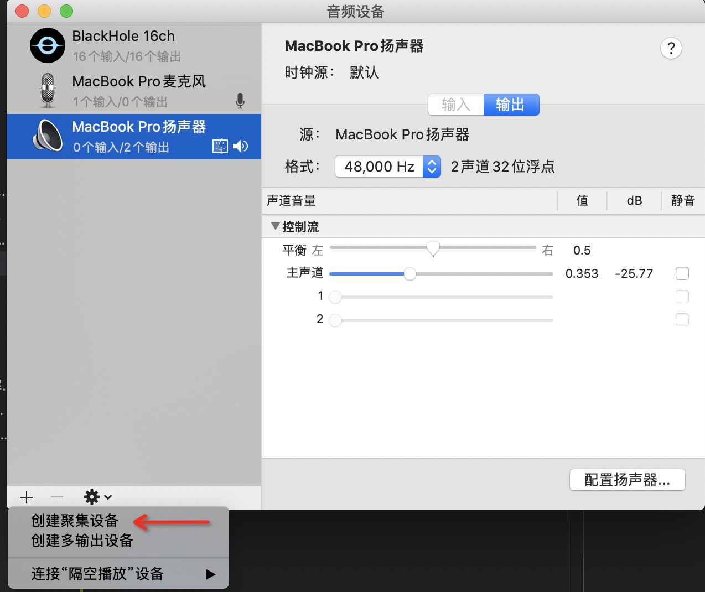This screenshot has width=705, height=592.
Task: Switch to the 输入 tab
Action: click(456, 105)
